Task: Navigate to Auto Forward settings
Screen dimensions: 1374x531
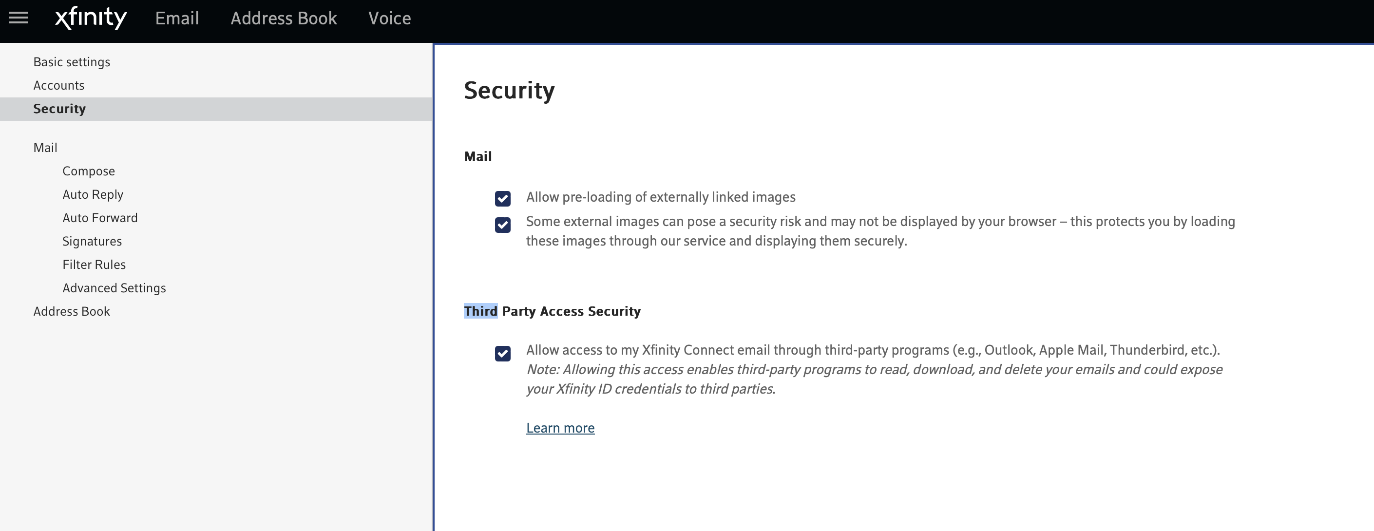Action: [x=99, y=217]
